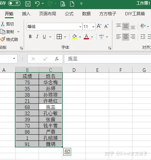This screenshot has height=160, width=151.
Task: Select cell containing 孔心敏
Action: (50, 113)
